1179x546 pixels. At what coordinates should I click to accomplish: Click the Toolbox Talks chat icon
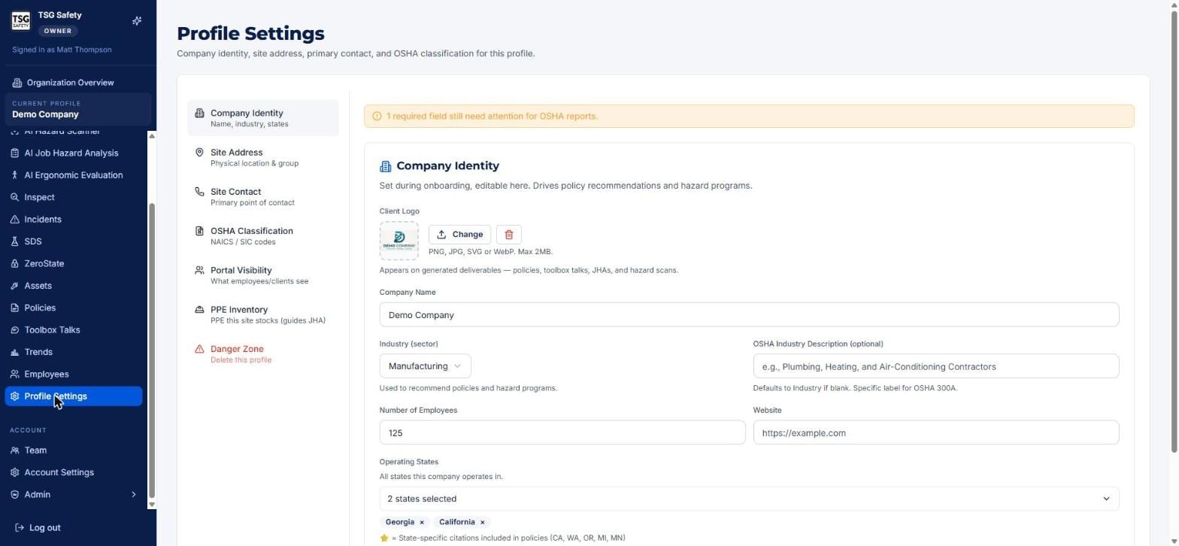(x=15, y=330)
